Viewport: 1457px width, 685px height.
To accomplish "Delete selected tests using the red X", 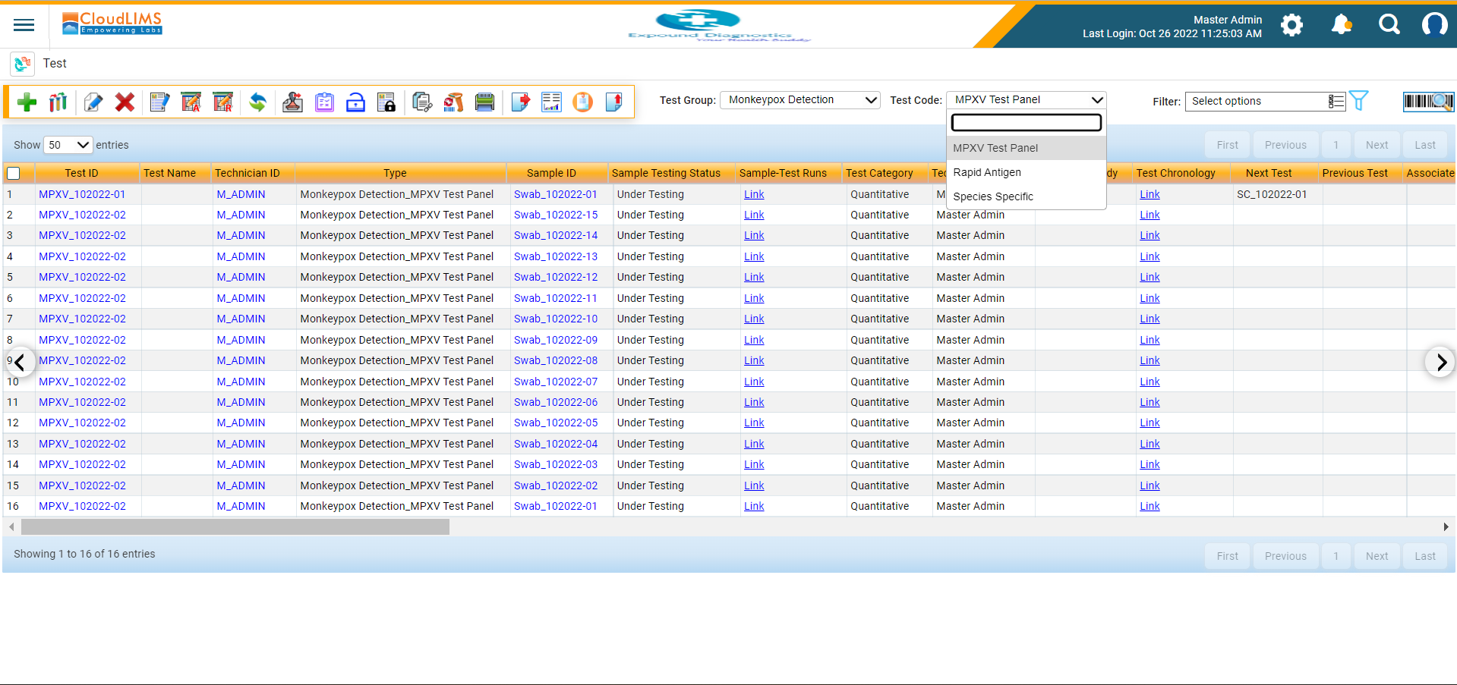I will [x=125, y=102].
